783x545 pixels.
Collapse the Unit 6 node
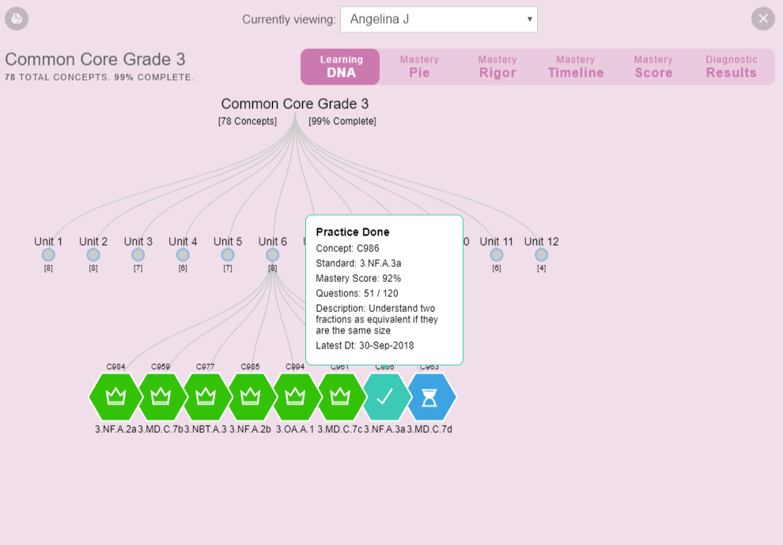272,255
